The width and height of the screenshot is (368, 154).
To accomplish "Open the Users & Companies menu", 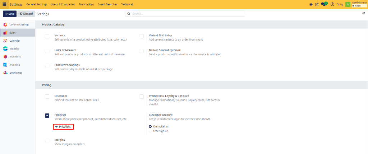I will click(63, 4).
